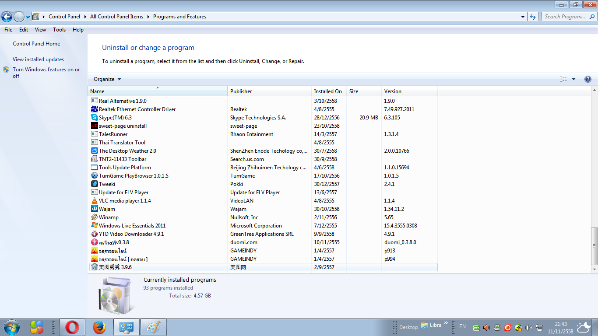598x336 pixels.
Task: Open the Paint taskbar icon
Action: click(153, 327)
